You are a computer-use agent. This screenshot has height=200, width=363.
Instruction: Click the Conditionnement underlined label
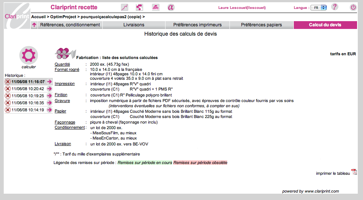tap(70, 127)
